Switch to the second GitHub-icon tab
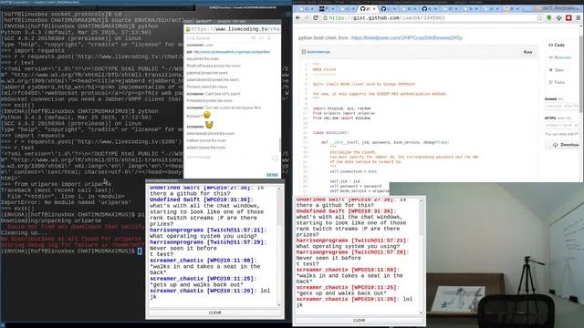The height and width of the screenshot is (328, 584). pos(388,8)
